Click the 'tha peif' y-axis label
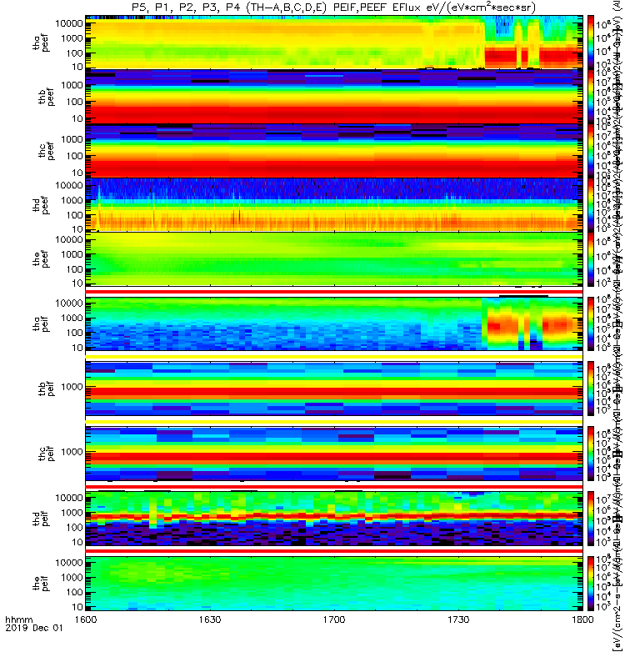625x667 pixels. (x=41, y=323)
